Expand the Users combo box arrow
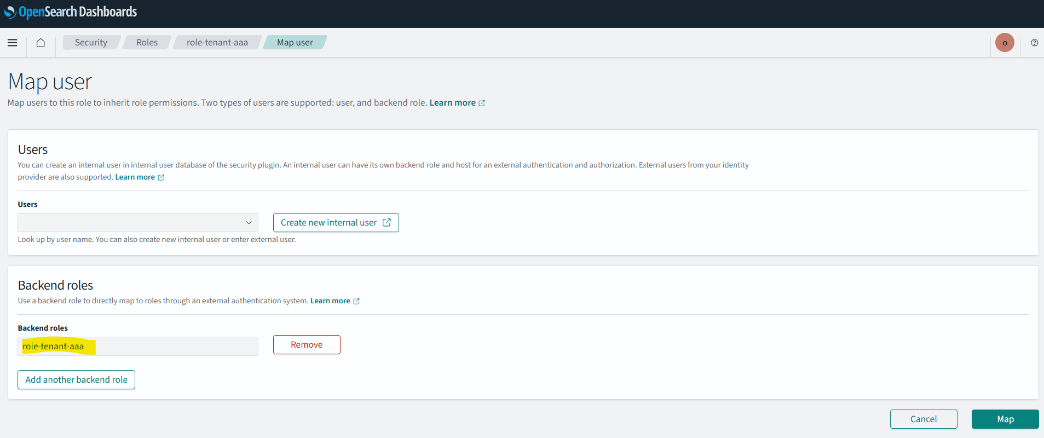The width and height of the screenshot is (1044, 438). pos(249,222)
